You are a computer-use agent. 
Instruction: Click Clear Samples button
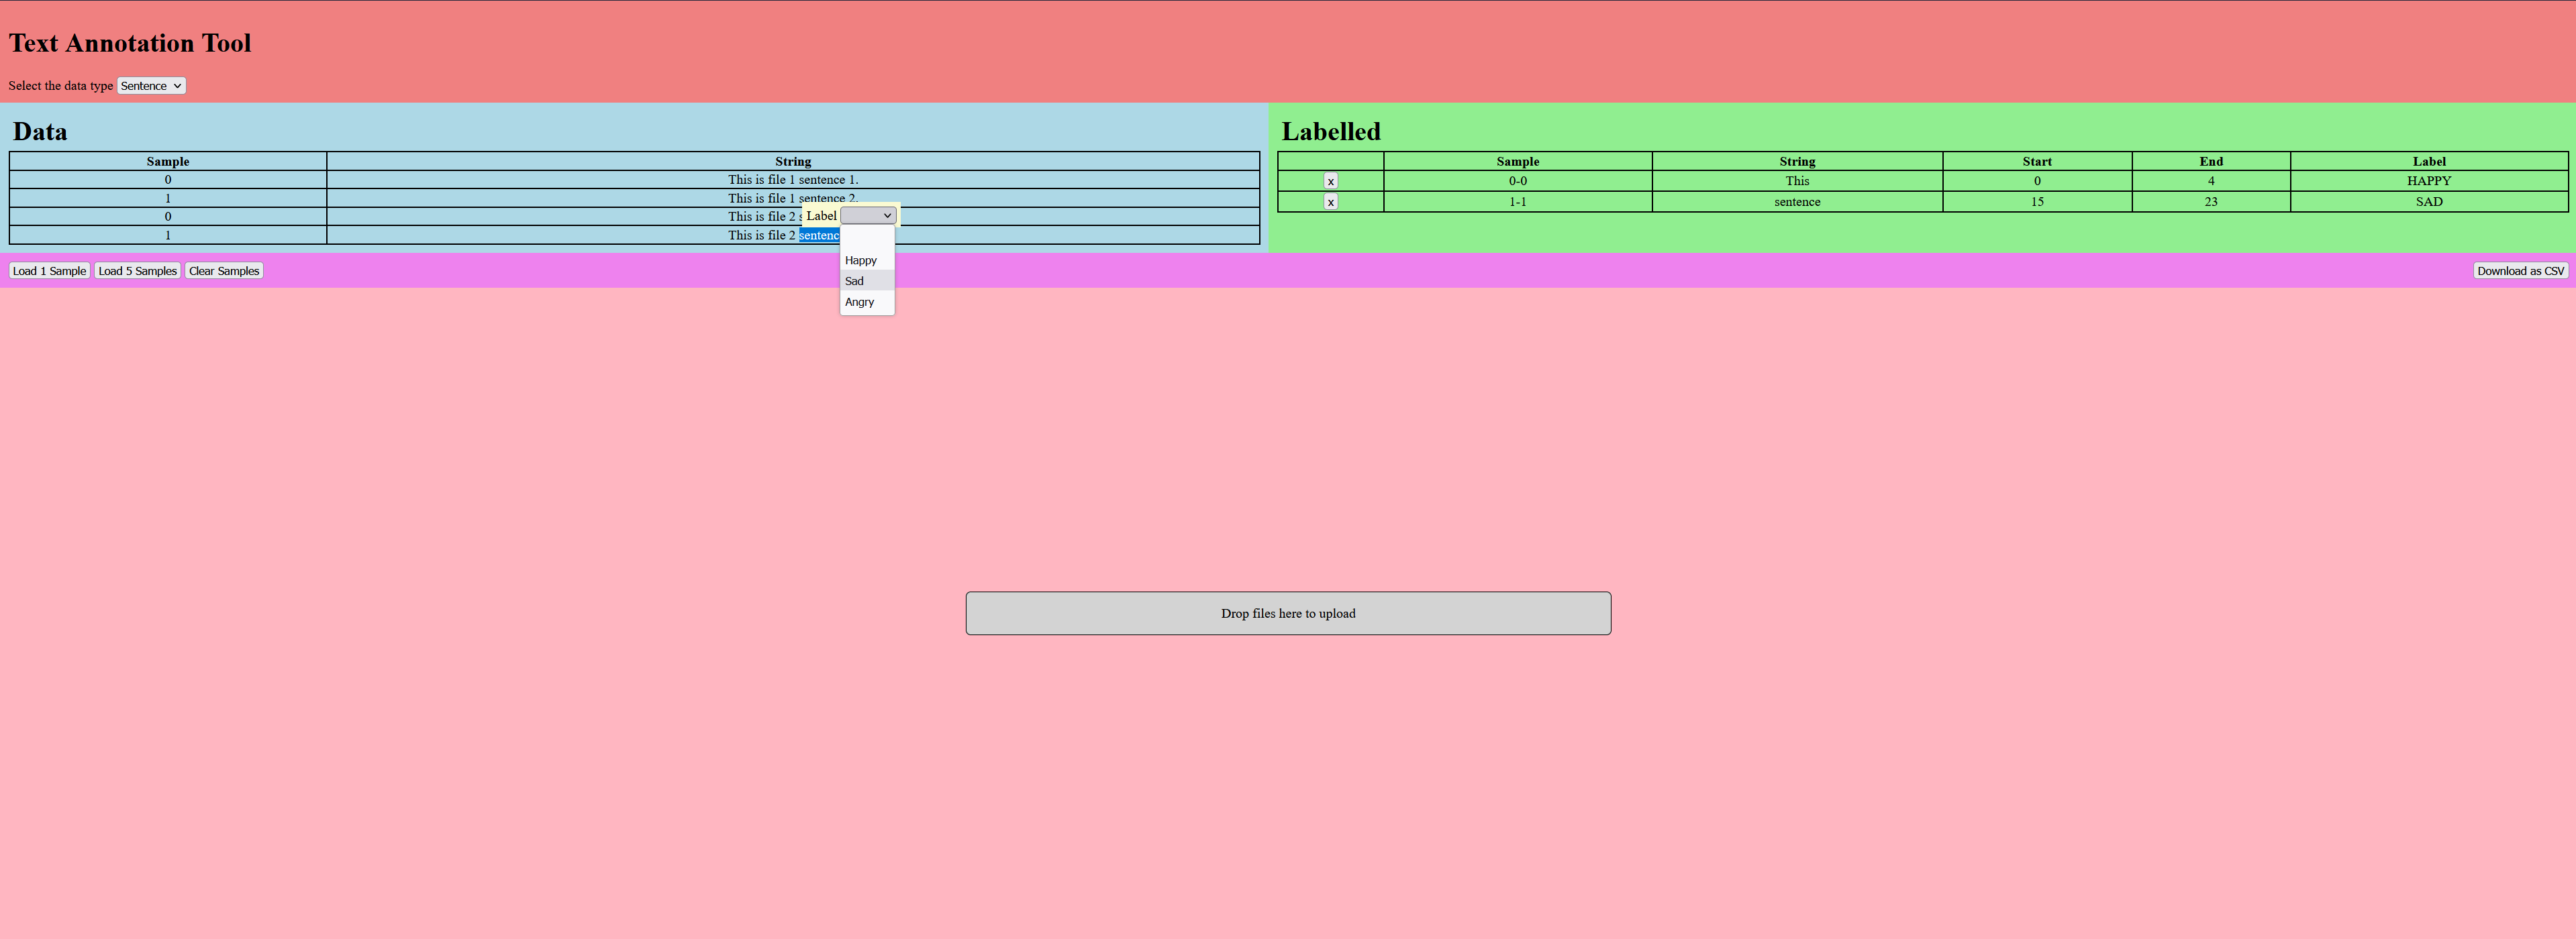point(224,271)
